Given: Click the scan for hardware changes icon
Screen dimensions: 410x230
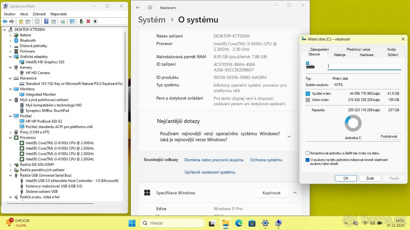Looking at the screenshot, I should point(72,21).
